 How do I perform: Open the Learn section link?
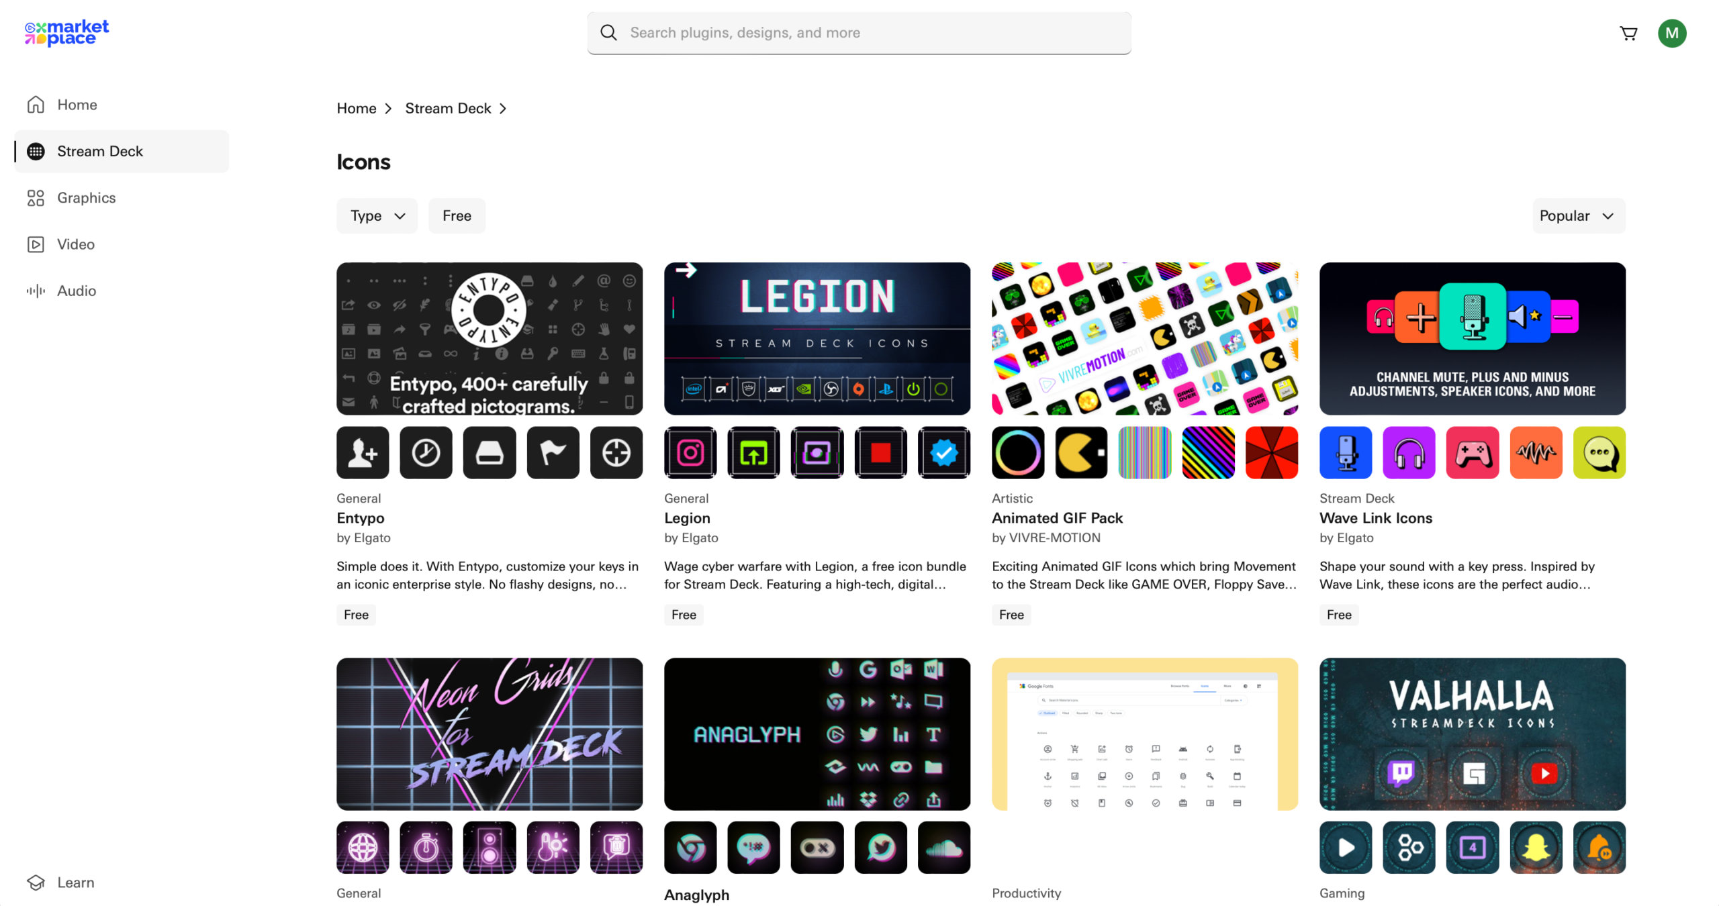pyautogui.click(x=74, y=881)
